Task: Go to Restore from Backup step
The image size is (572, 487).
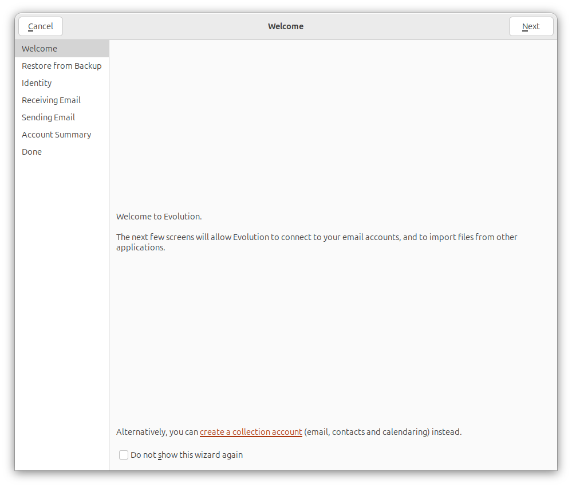Action: point(62,66)
